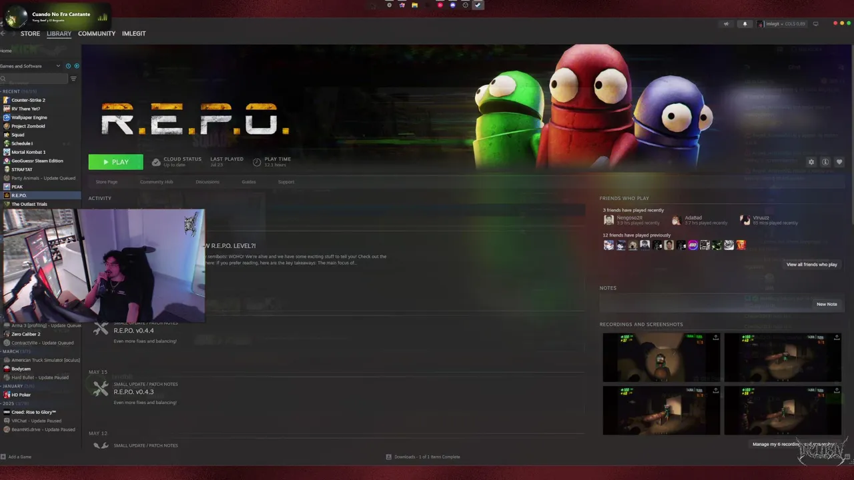Open Add a Game plus icon
This screenshot has height=480, width=854.
pos(3,457)
